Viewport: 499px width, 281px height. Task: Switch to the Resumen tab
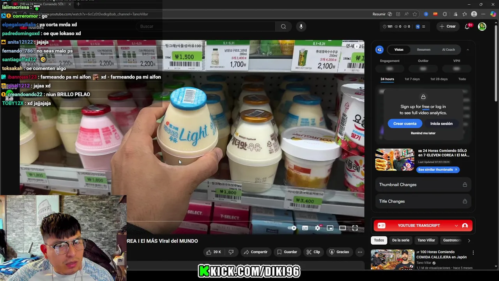click(x=424, y=50)
